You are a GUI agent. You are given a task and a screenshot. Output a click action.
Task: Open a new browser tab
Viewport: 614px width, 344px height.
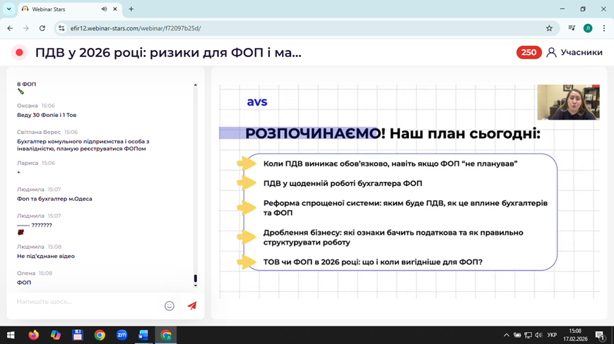pos(131,9)
